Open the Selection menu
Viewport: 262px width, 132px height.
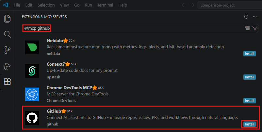click(x=46, y=5)
